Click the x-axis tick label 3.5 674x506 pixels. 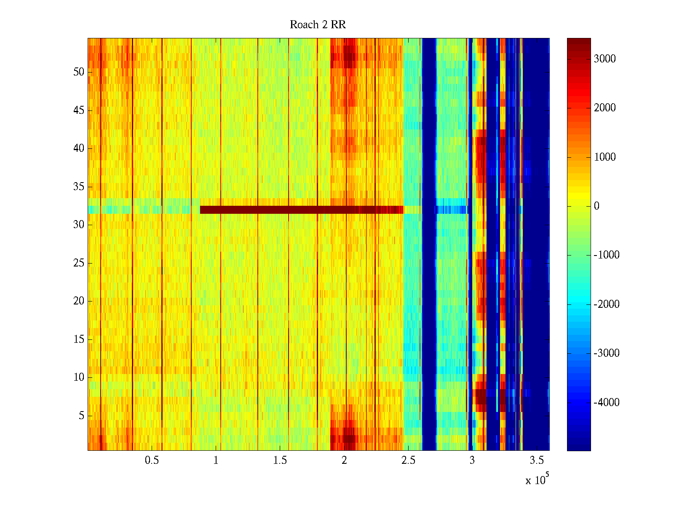tap(536, 460)
